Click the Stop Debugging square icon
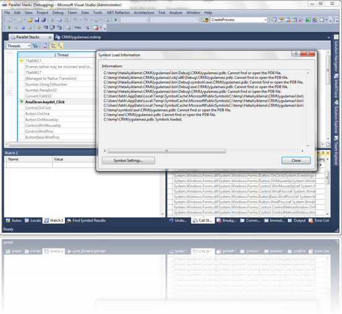The height and width of the screenshot is (314, 342). click(23, 28)
